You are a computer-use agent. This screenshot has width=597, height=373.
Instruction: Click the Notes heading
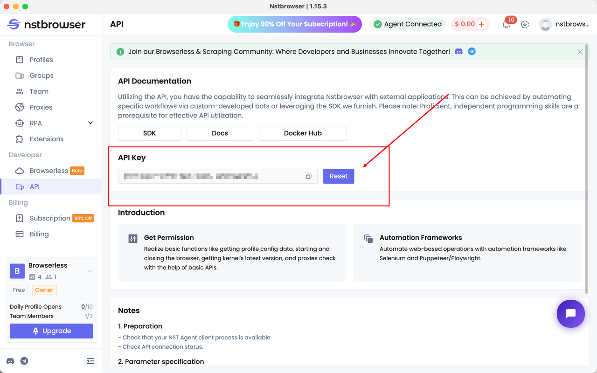pos(129,311)
